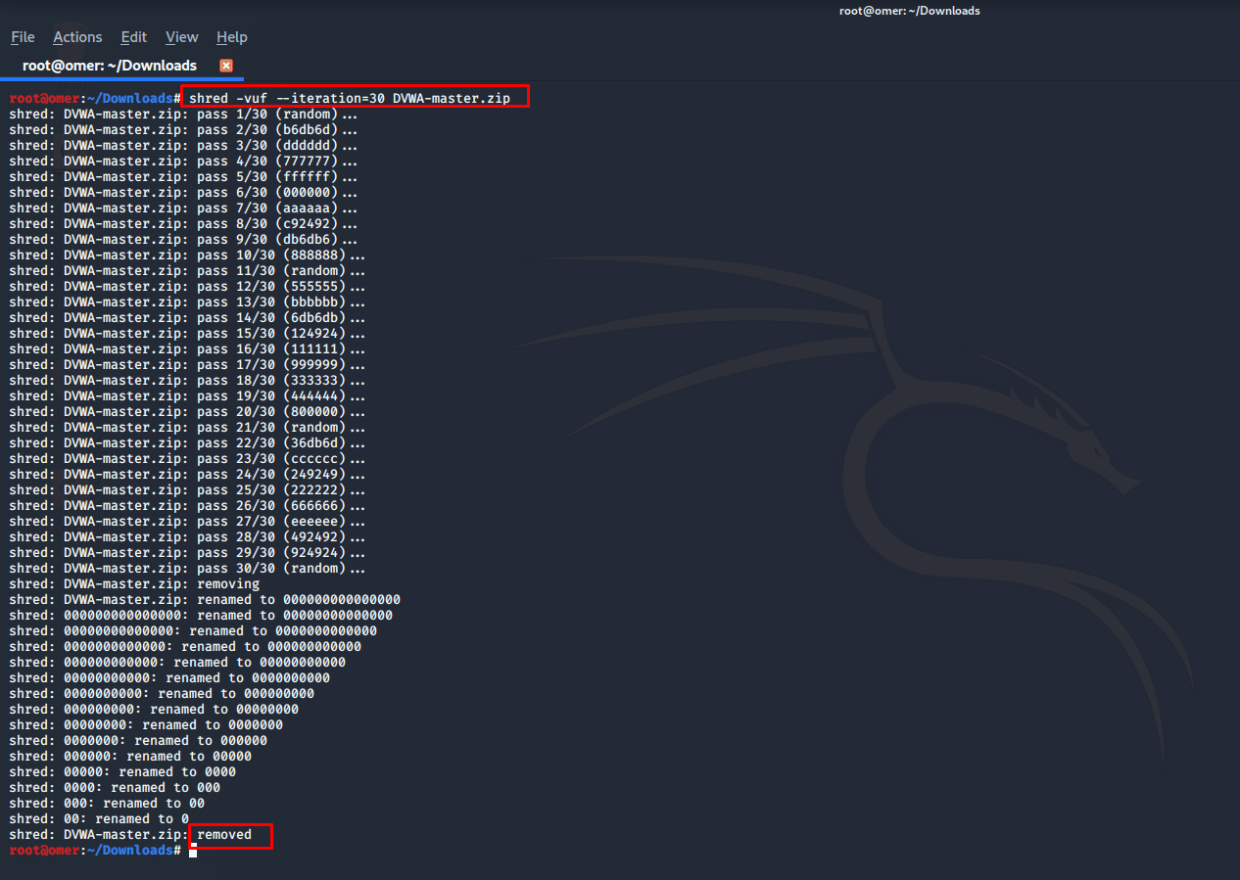Open the View menu
Viewport: 1240px width, 880px height.
181,36
